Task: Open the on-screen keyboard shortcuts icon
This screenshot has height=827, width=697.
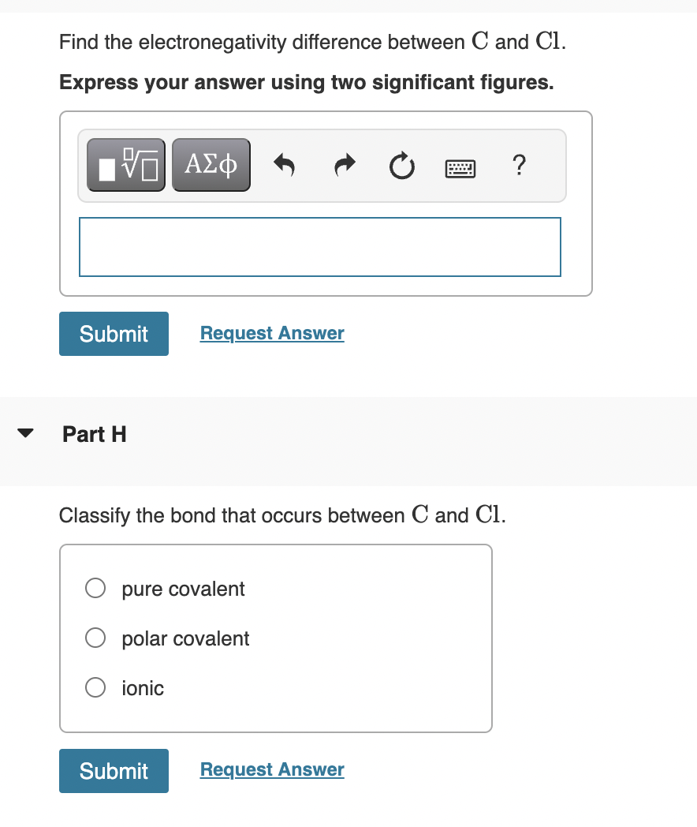Action: click(460, 168)
